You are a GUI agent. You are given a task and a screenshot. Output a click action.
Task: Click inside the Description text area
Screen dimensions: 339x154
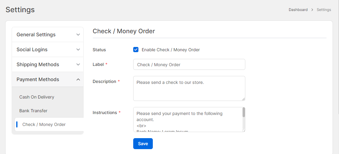pos(189,88)
